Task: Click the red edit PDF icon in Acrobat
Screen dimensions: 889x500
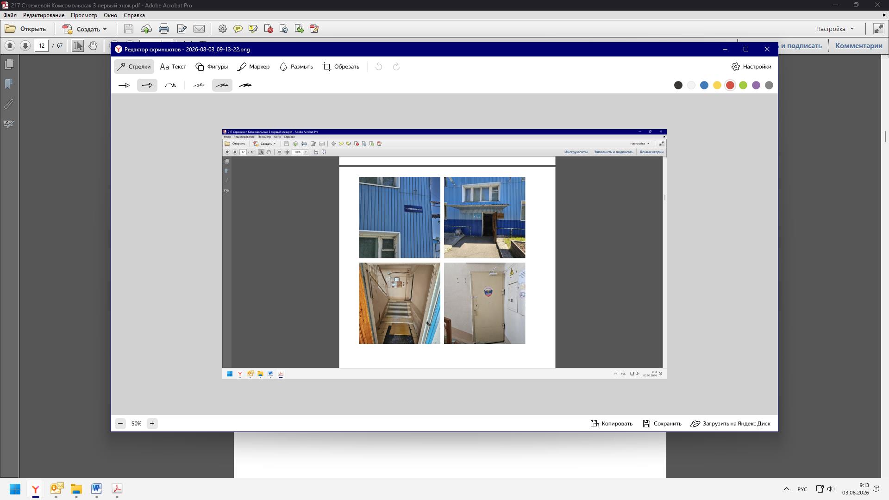Action: point(314,29)
